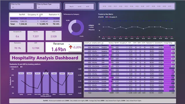Click the direct online bar
Screen dimensions: 185x104
point(38,83)
